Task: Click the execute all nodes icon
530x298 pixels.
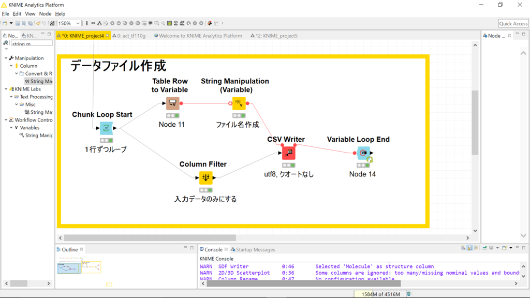Action: [119, 23]
